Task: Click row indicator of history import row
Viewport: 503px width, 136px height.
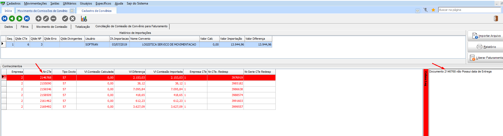Action: pos(3,44)
